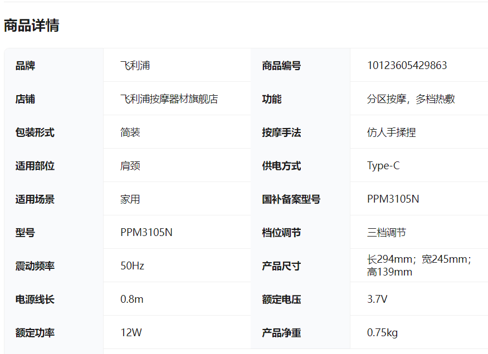Select the brand value 飞利浦
Viewport: 488px width, 354px height.
click(135, 66)
